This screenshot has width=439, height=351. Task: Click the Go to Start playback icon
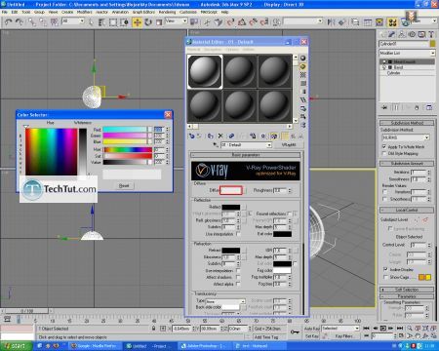click(x=366, y=329)
